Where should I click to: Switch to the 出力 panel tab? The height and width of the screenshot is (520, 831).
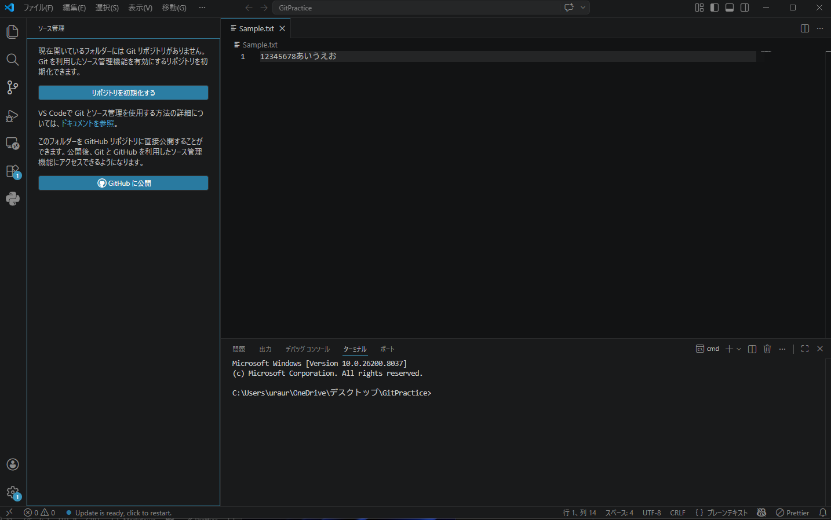[265, 349]
